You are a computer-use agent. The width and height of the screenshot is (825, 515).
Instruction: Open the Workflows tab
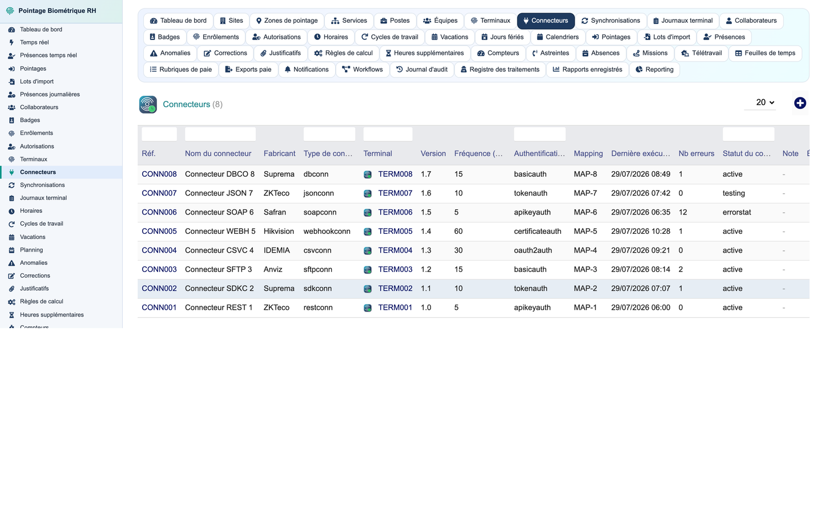[x=363, y=70]
